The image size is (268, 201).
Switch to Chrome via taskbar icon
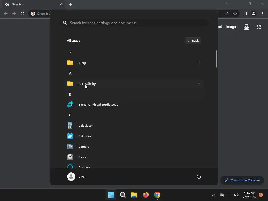pos(157,195)
